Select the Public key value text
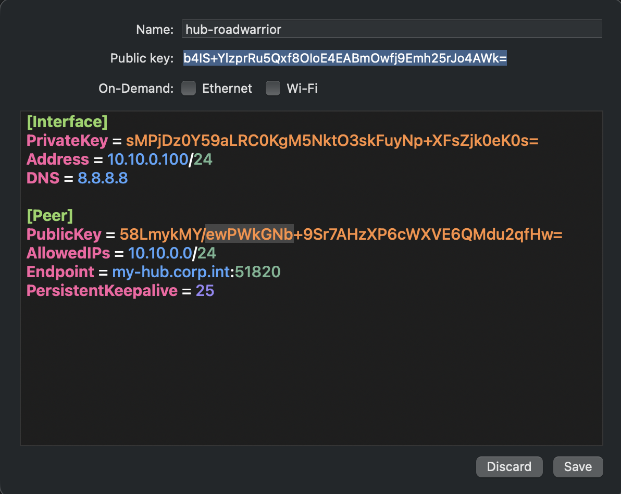This screenshot has width=621, height=494. pyautogui.click(x=345, y=58)
